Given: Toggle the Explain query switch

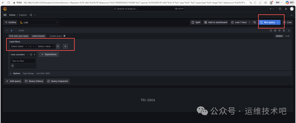Looking at the screenshot, I should (65, 36).
